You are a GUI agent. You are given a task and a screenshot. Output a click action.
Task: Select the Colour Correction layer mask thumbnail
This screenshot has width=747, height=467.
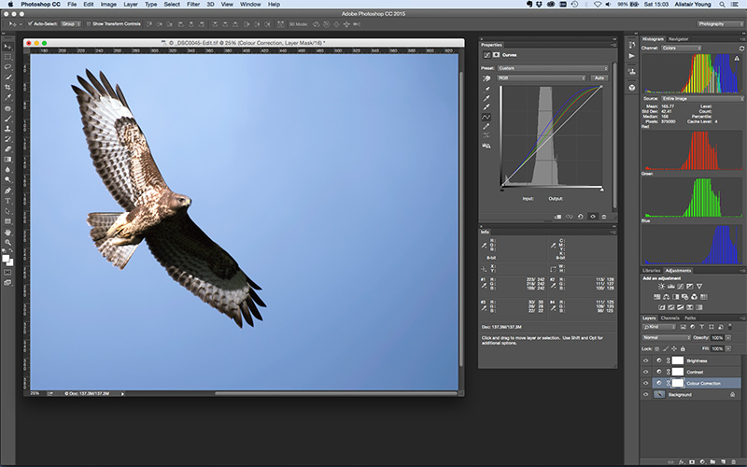(678, 383)
